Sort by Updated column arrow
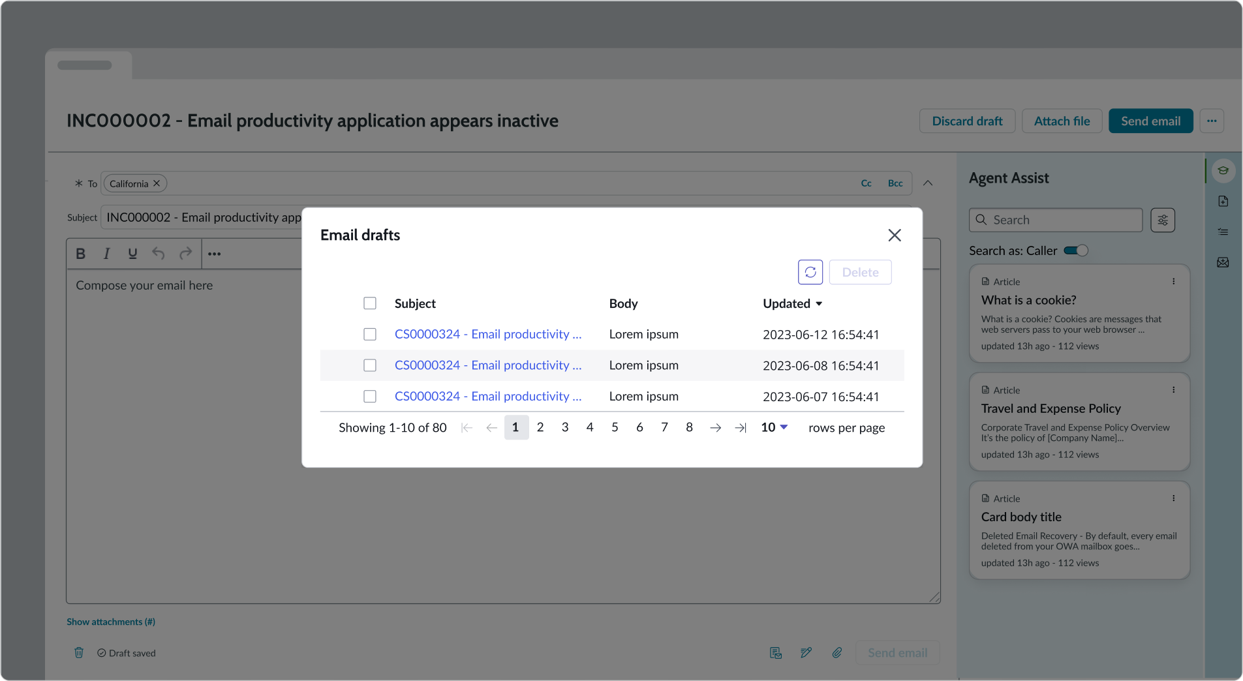Viewport: 1243px width, 681px height. tap(819, 304)
